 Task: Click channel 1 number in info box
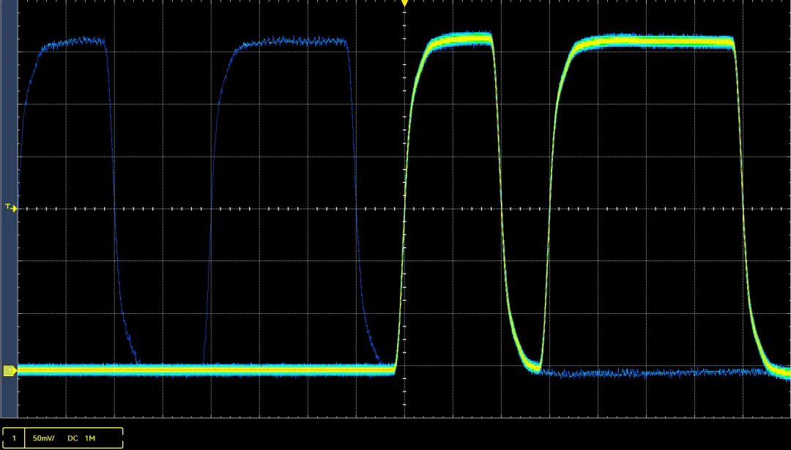[13, 438]
